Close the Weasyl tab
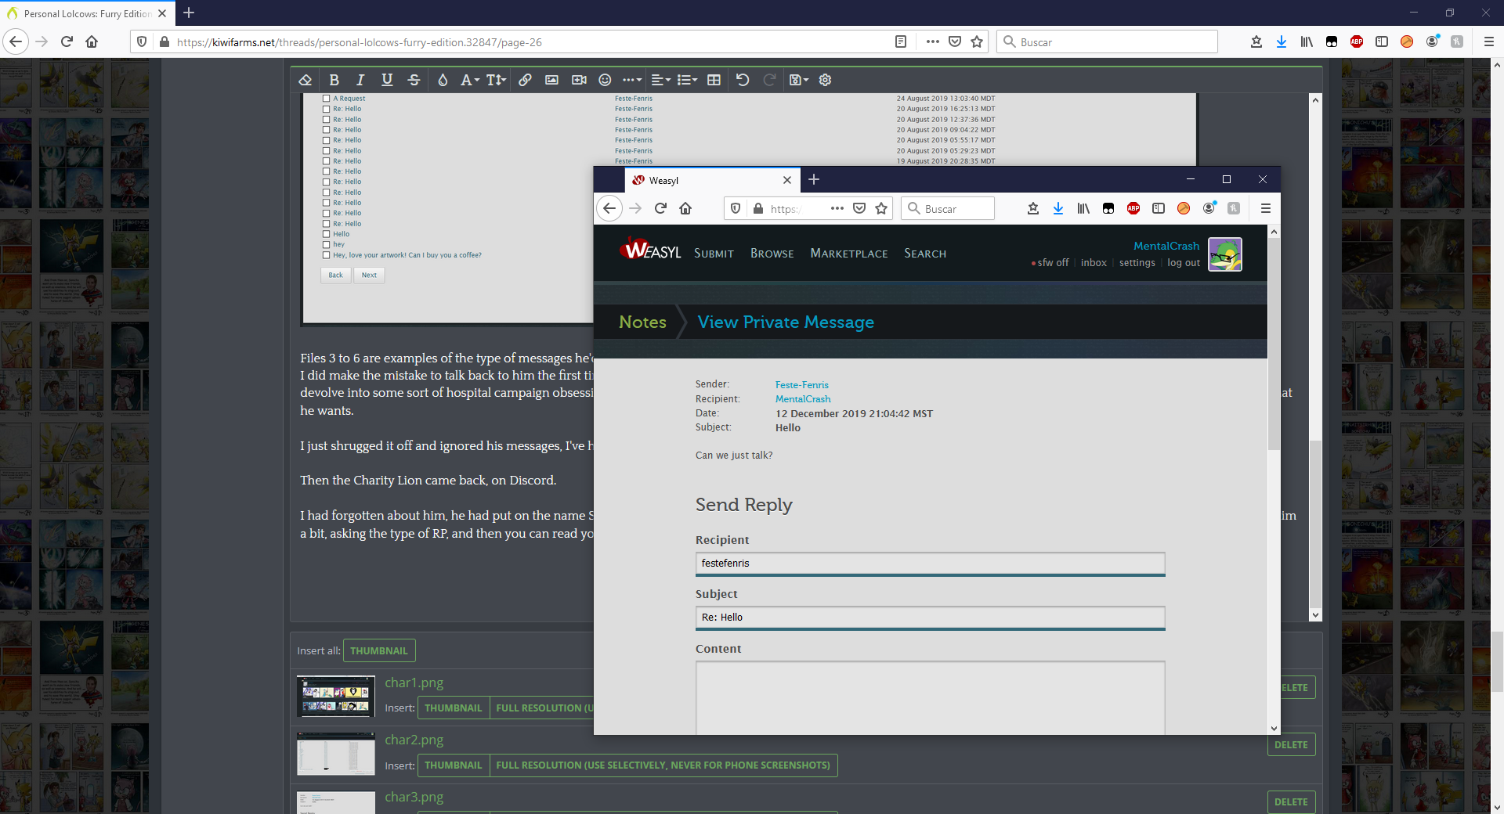1504x814 pixels. 787,180
